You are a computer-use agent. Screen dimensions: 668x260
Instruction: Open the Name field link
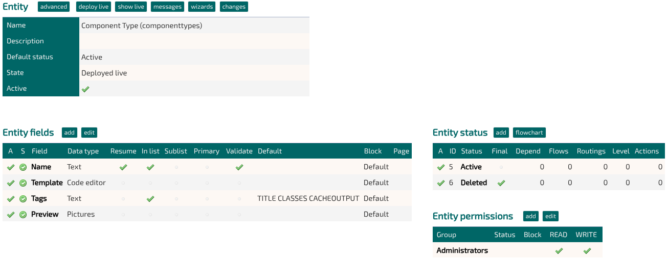pos(41,167)
